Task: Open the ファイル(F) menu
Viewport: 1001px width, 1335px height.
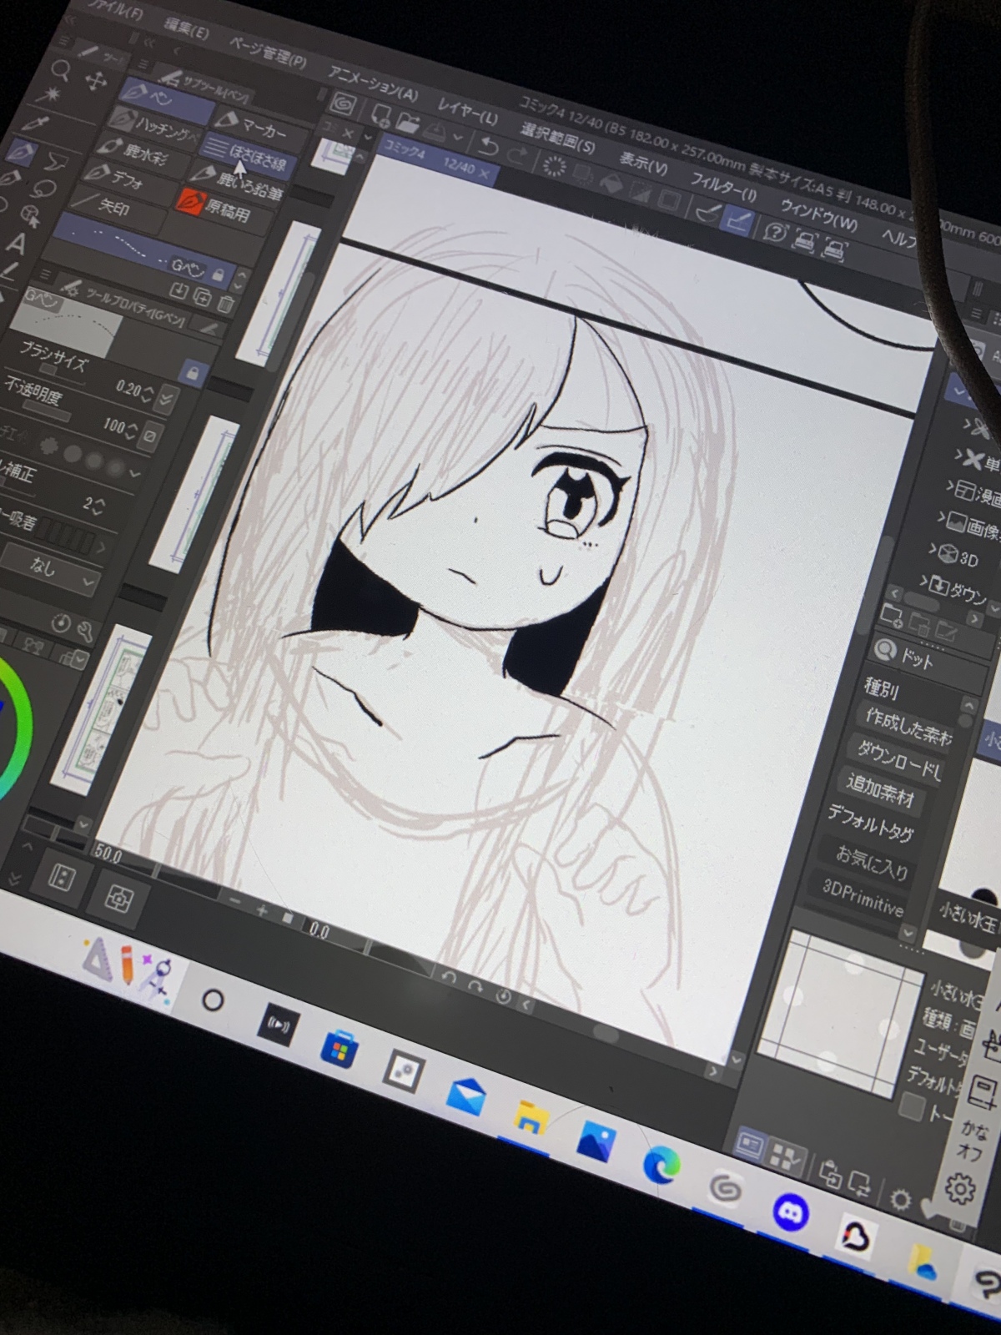Action: point(114,12)
